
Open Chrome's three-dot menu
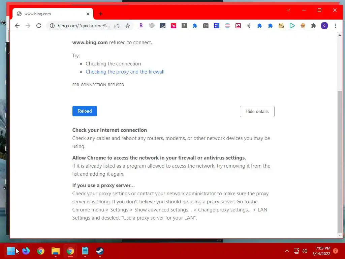tap(335, 26)
